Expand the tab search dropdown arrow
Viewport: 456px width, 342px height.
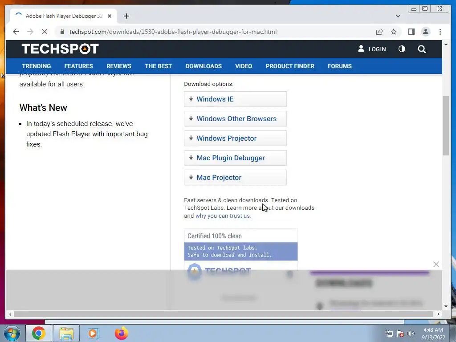(x=398, y=16)
